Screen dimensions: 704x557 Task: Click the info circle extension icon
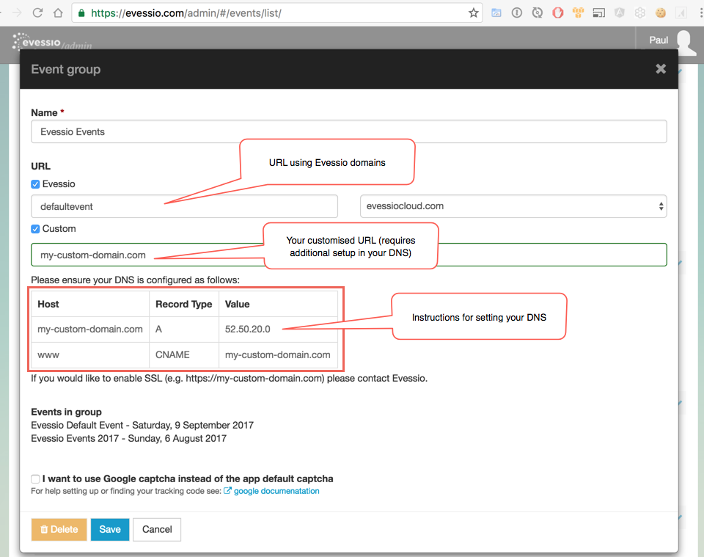click(517, 12)
